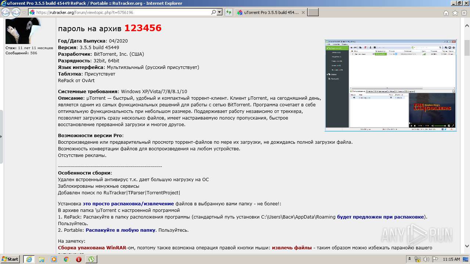
Task: Go back with the browser Back arrow
Action: (6, 12)
